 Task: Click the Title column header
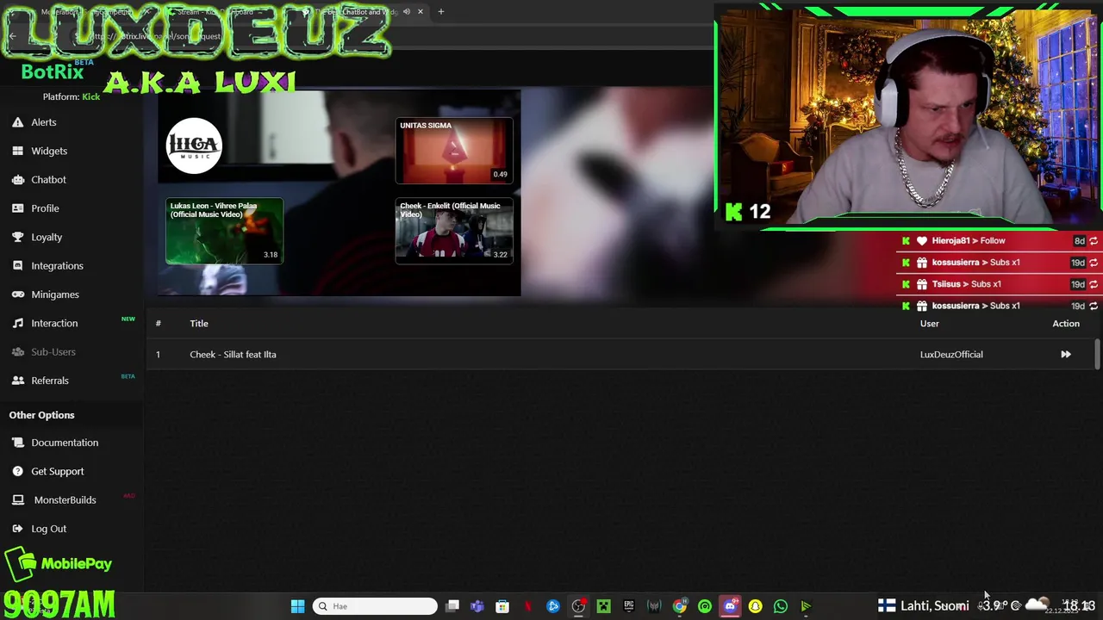click(x=199, y=323)
